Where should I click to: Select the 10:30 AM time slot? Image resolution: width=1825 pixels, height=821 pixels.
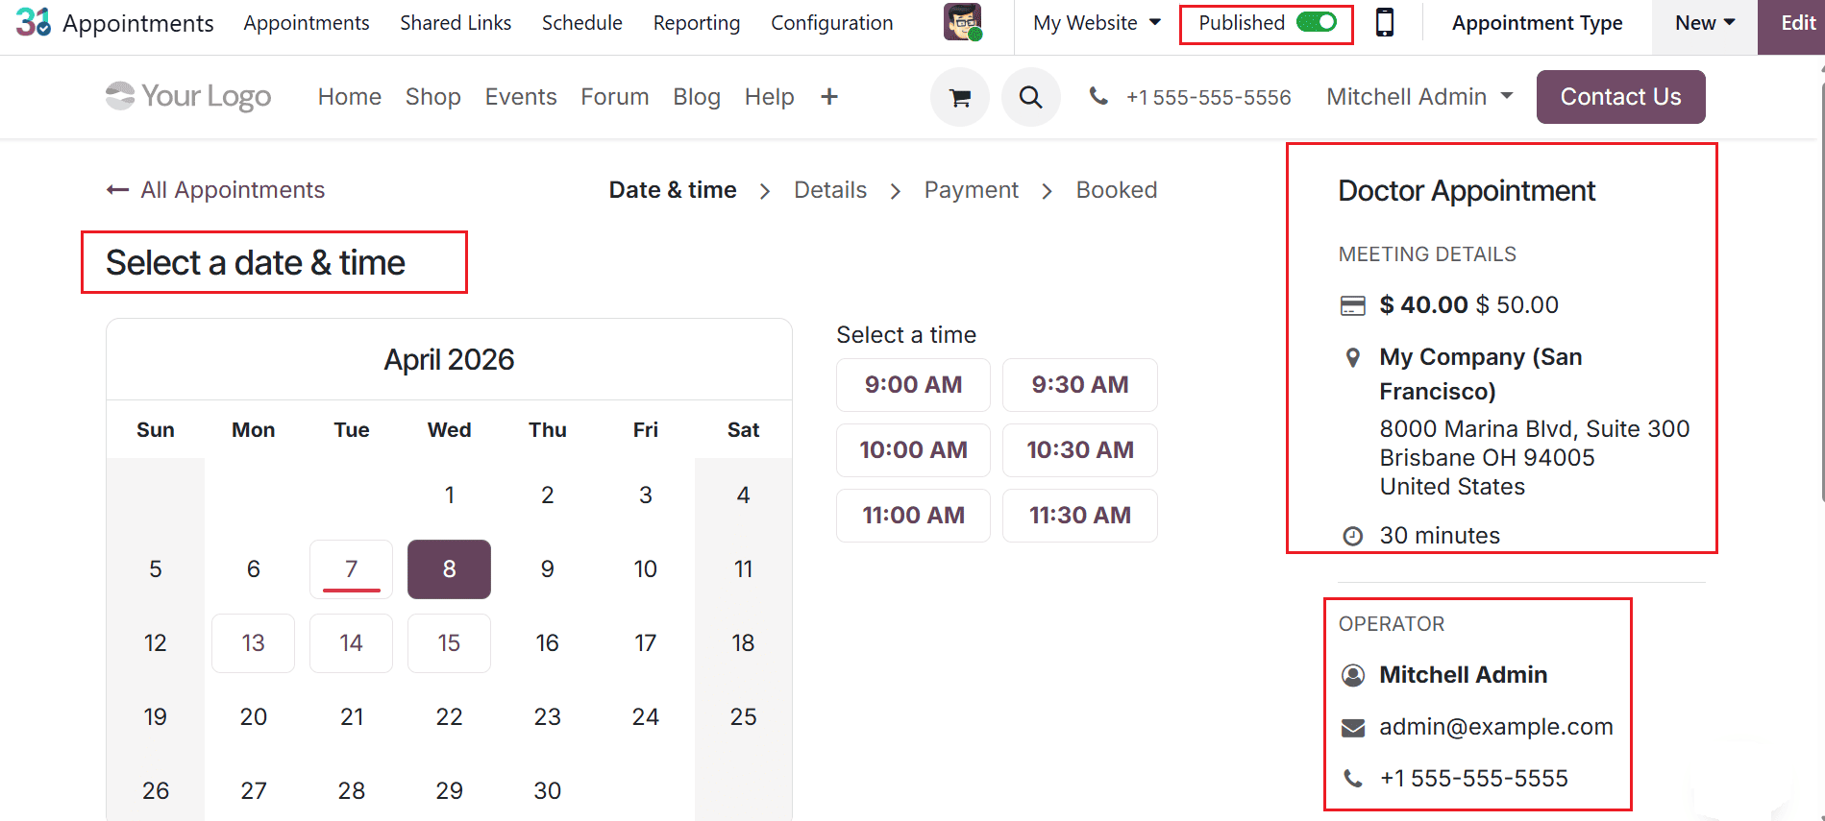pos(1079,449)
